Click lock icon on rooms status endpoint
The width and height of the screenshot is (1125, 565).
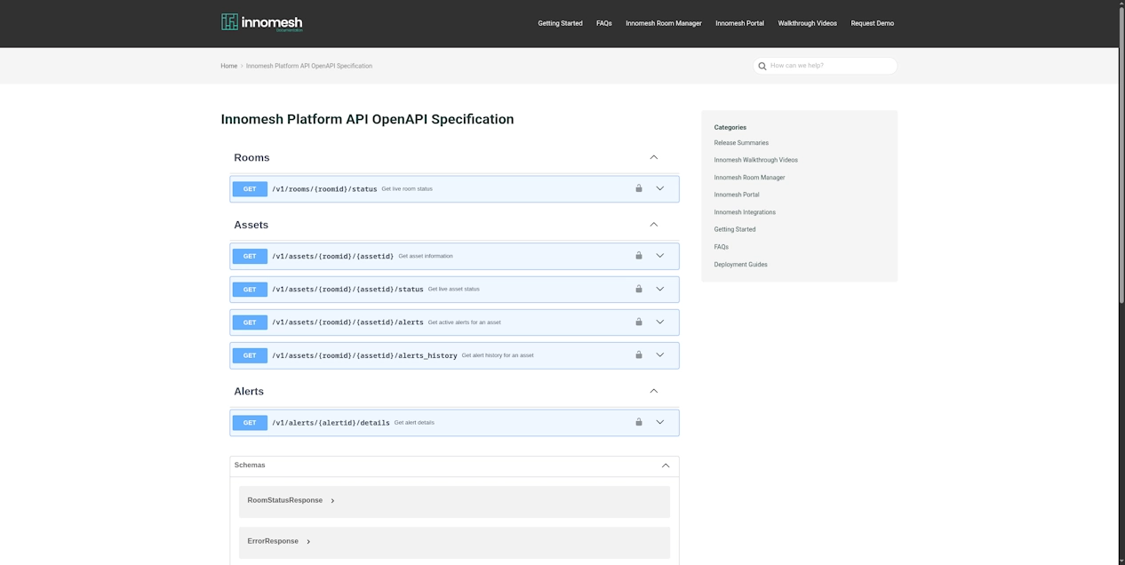638,188
